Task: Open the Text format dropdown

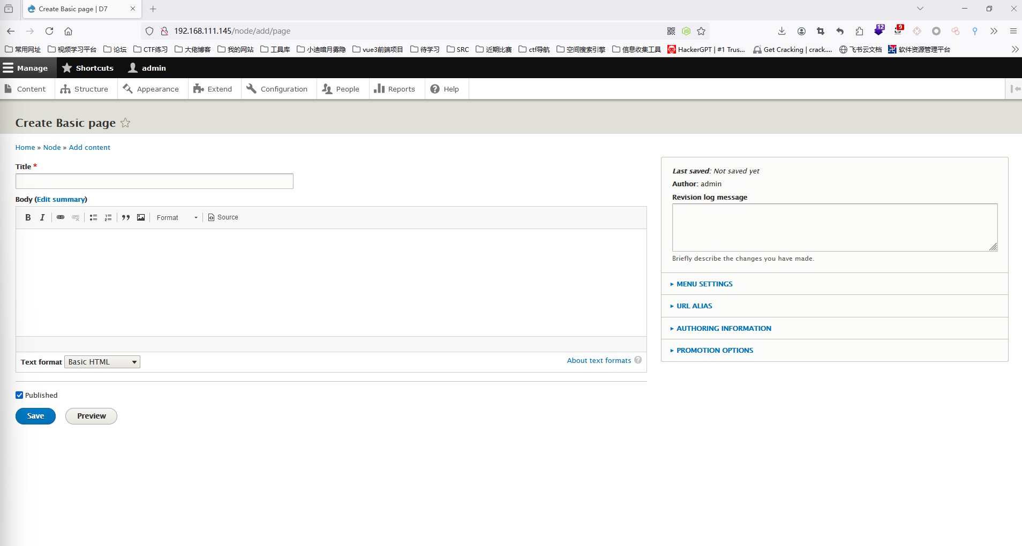Action: [x=102, y=362]
